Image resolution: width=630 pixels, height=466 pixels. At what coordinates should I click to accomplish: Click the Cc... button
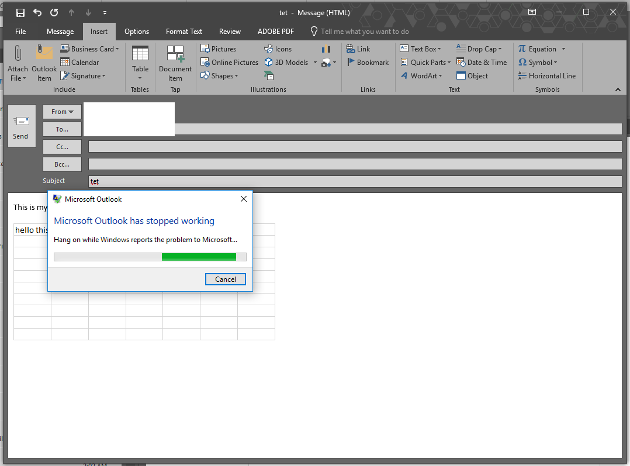(x=63, y=147)
